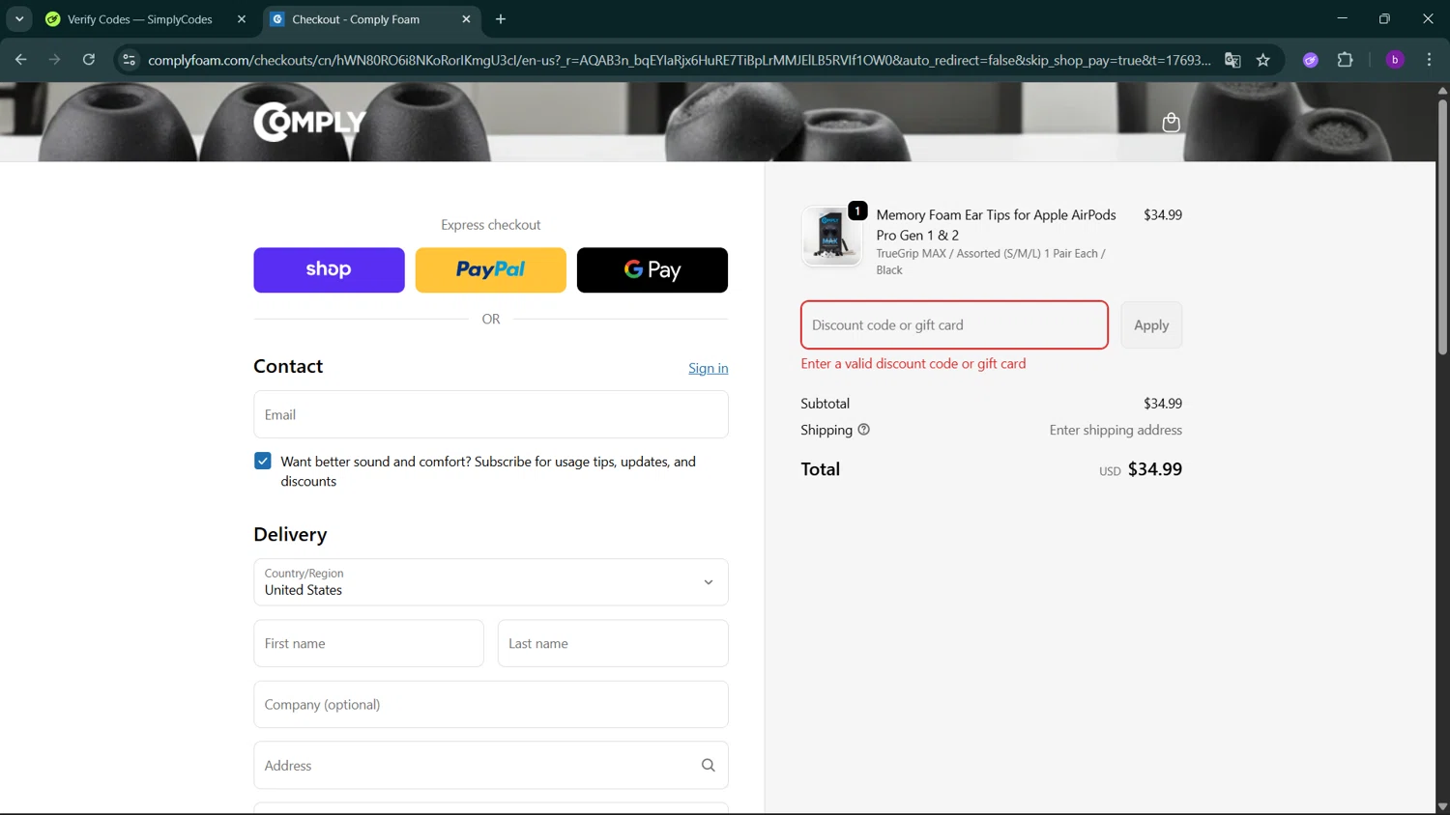Click the scrollbar down arrow
The width and height of the screenshot is (1450, 815).
pyautogui.click(x=1442, y=807)
